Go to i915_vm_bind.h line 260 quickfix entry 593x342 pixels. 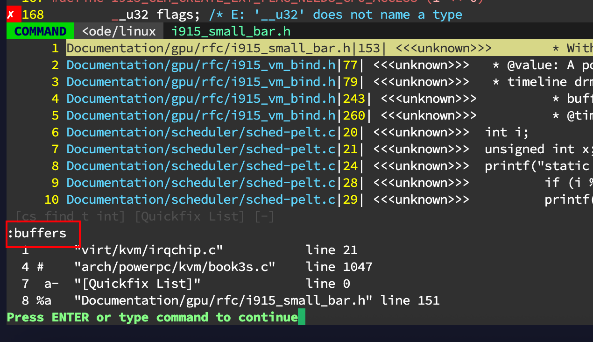click(x=201, y=115)
